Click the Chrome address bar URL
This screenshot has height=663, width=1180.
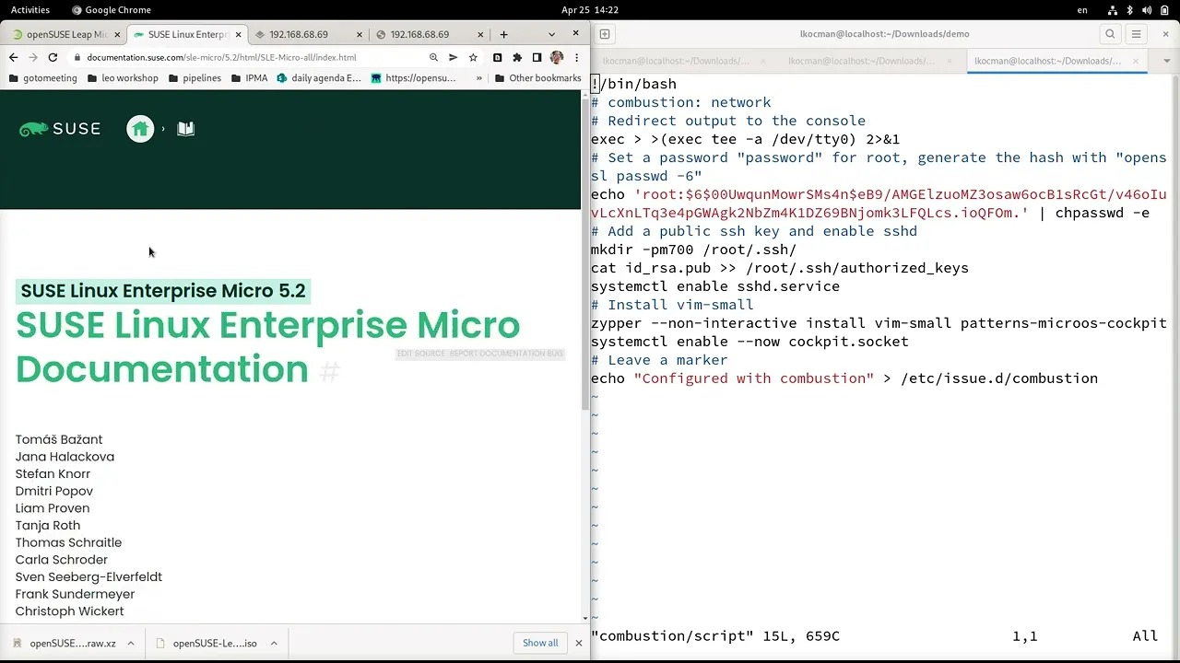point(221,57)
